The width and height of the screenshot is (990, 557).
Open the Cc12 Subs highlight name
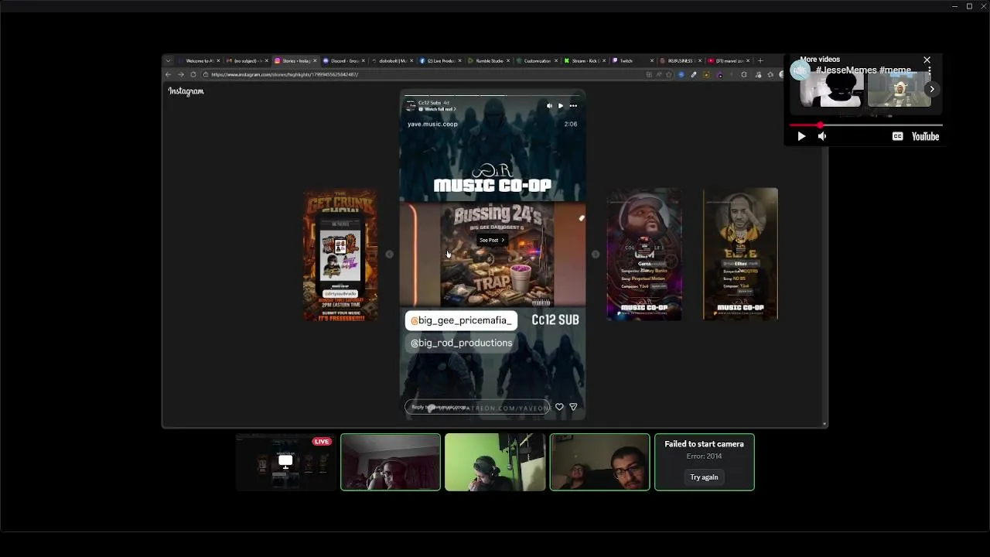429,103
